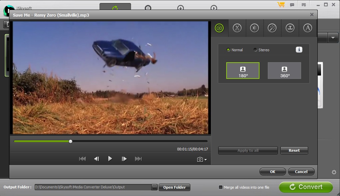Open the main window menu icon

[x=303, y=5]
